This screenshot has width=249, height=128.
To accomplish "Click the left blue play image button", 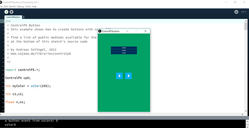I will click(x=119, y=76).
